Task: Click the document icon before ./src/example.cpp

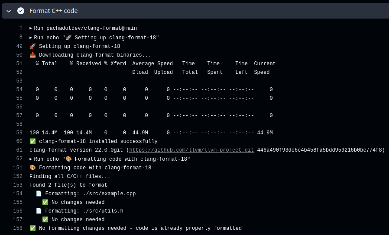Action: point(39,194)
